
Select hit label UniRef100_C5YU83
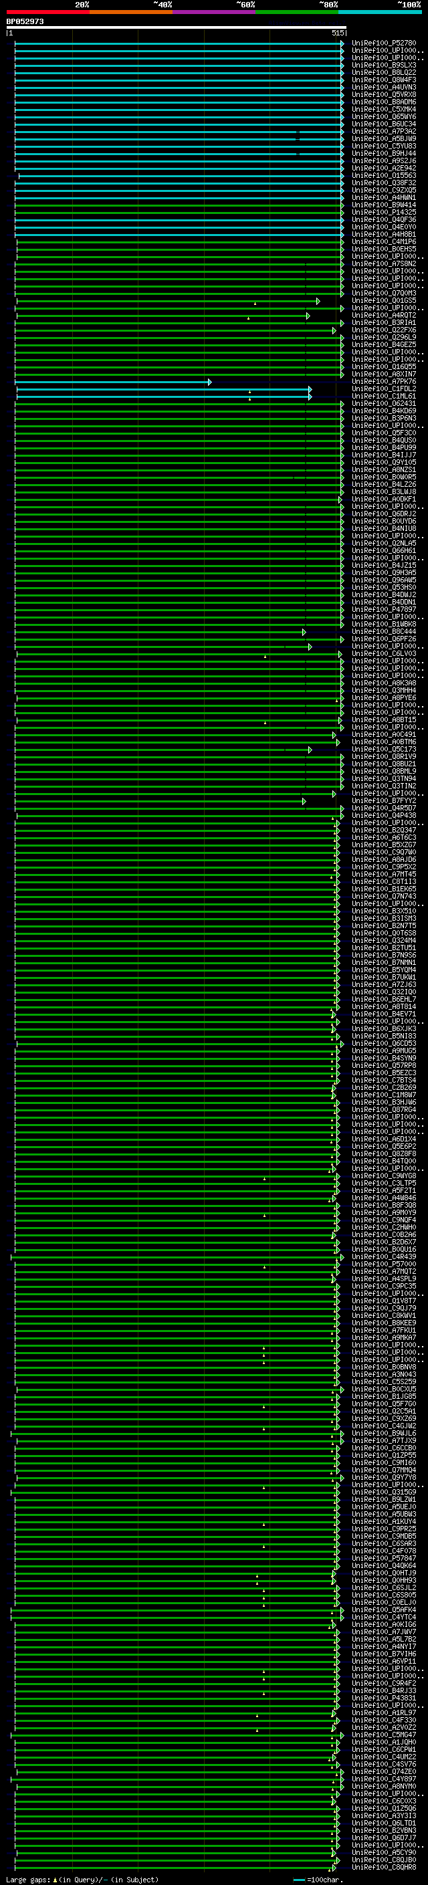(384, 146)
